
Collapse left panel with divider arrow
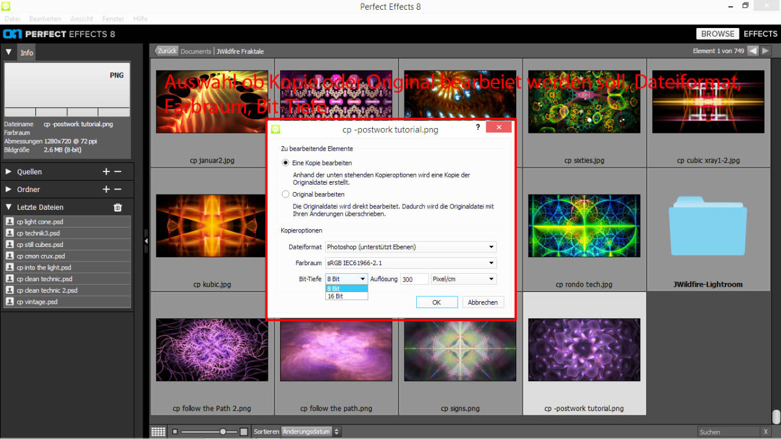(x=146, y=241)
